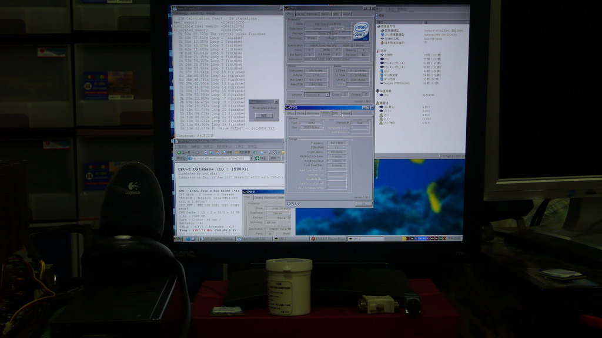Viewport: 602px width, 338px height.
Task: Open first CPU-Z taskbar button
Action: coord(291,239)
